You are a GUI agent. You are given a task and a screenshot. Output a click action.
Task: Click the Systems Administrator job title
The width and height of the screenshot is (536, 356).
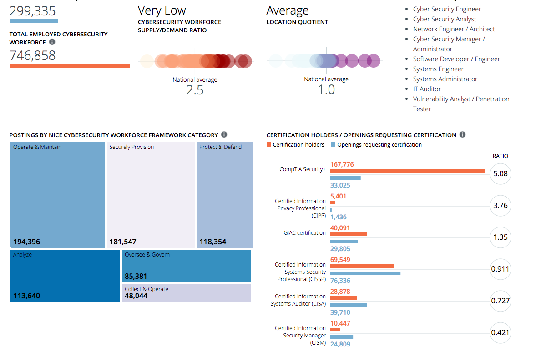point(445,79)
